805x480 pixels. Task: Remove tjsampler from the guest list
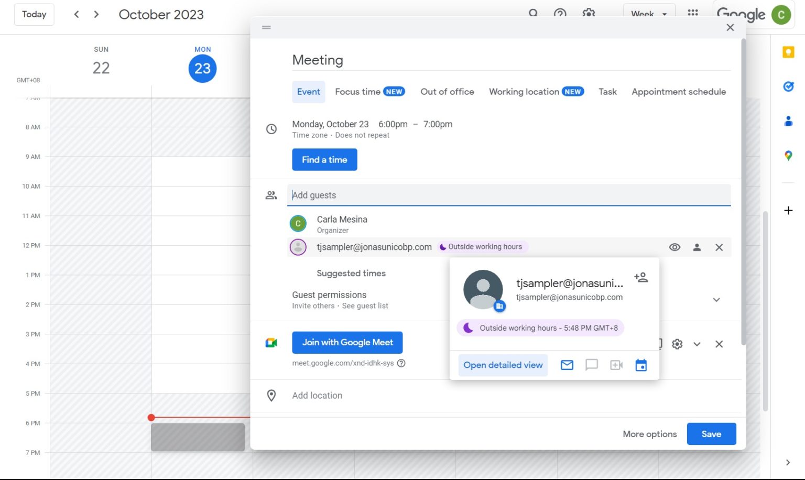pyautogui.click(x=719, y=247)
